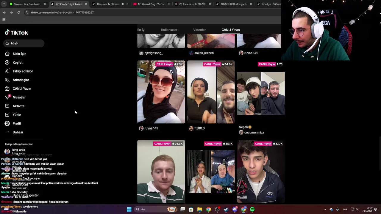The width and height of the screenshot is (381, 214).
Task: Open the clock showing 03:20
Action: (368, 209)
